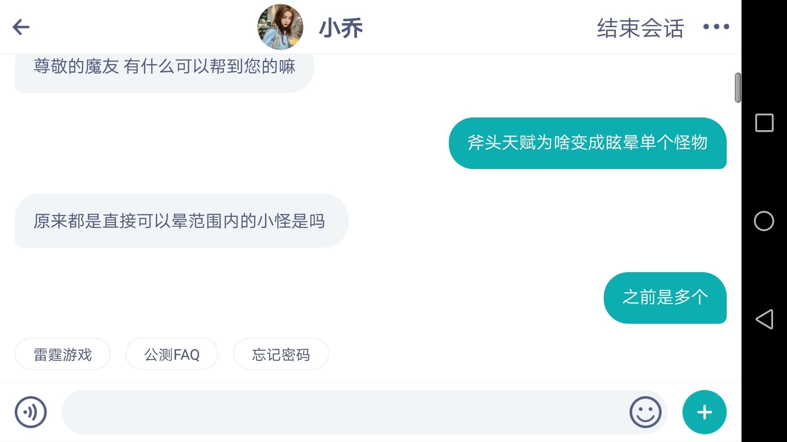Screen dimensions: 787x442
Task: Open the emoji smiley picker
Action: 645,412
